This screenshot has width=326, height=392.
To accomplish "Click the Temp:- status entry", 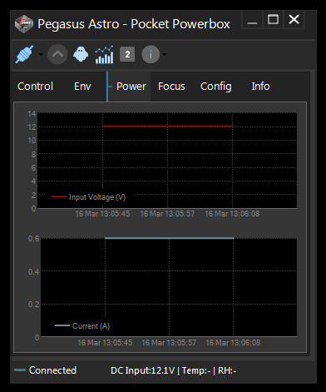I will [196, 370].
